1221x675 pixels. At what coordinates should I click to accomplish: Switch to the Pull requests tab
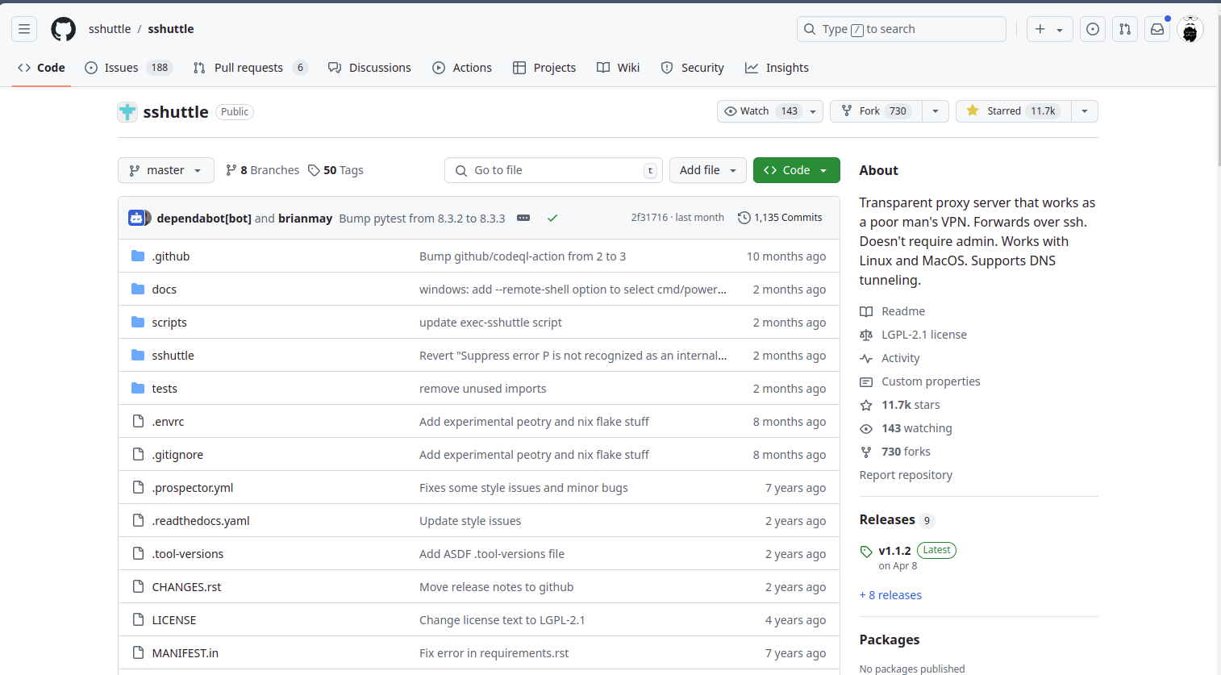250,68
